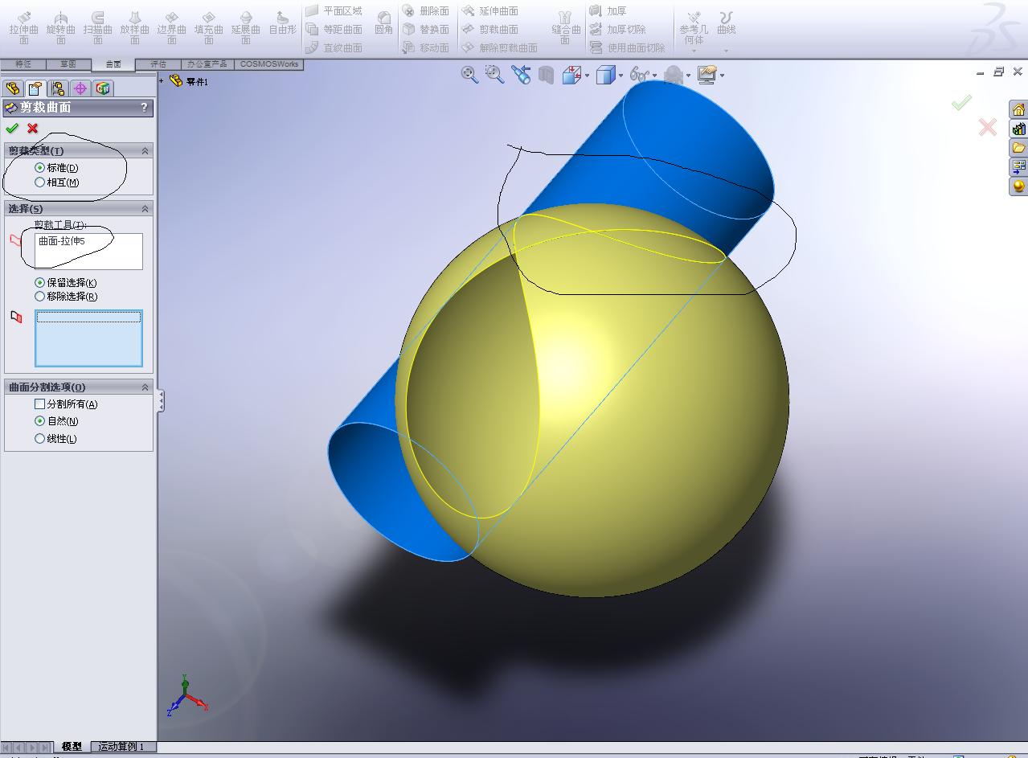
Task: Select the 相互 mutual trim type radio
Action: [40, 182]
